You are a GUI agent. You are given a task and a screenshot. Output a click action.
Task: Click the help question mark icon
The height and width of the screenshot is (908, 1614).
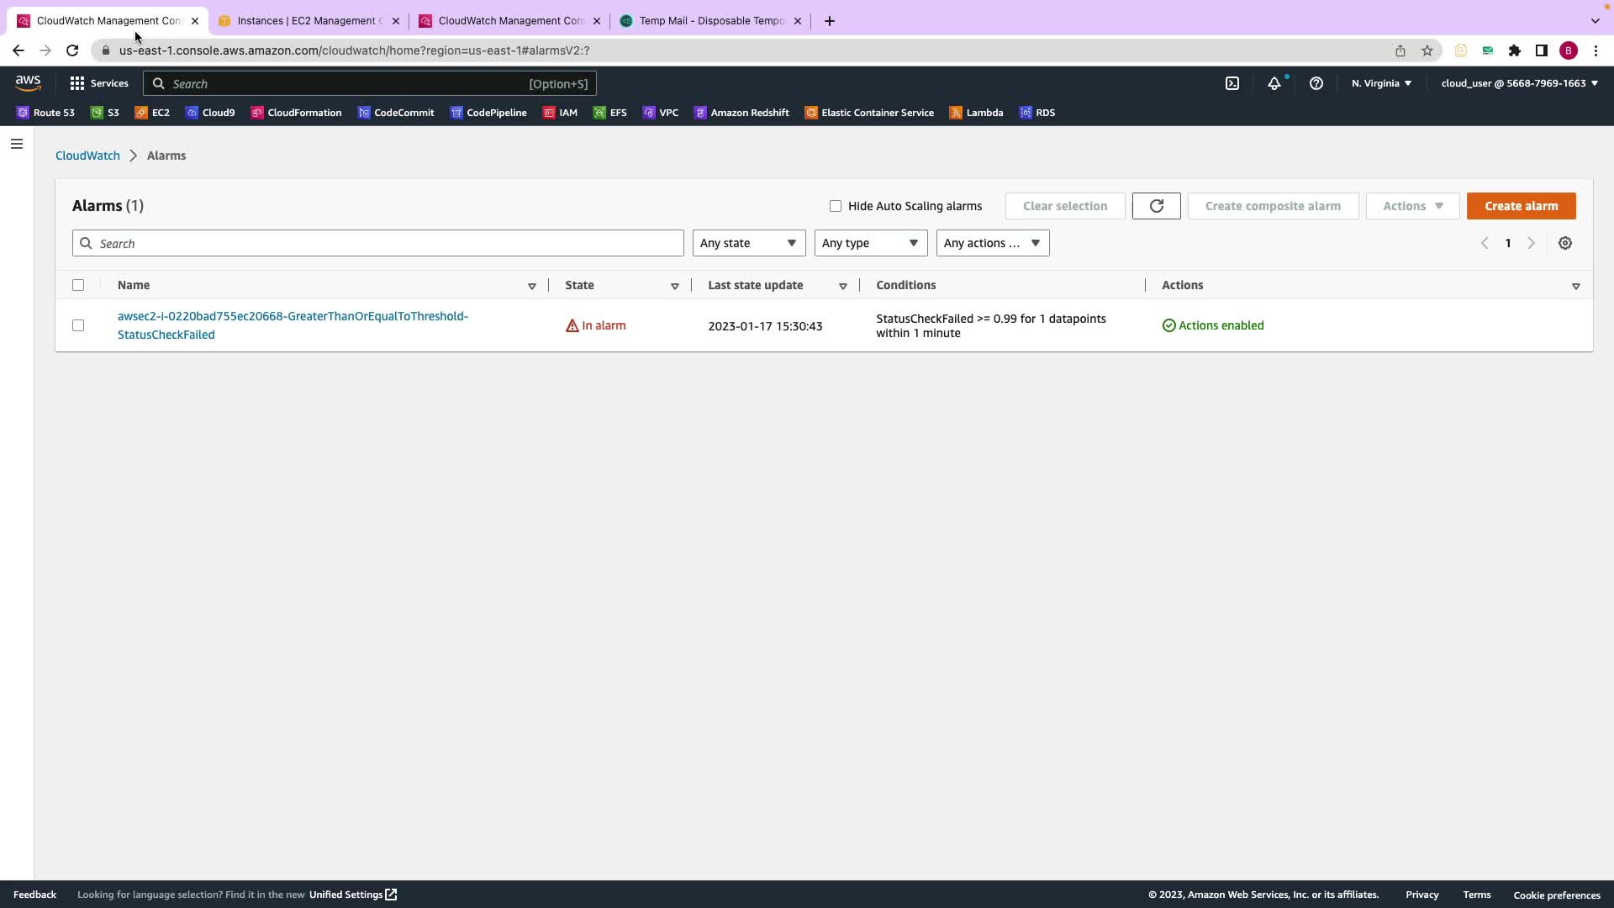click(x=1316, y=83)
